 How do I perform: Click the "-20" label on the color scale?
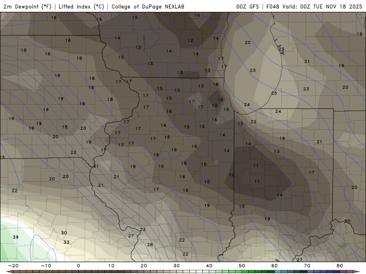click(13, 266)
